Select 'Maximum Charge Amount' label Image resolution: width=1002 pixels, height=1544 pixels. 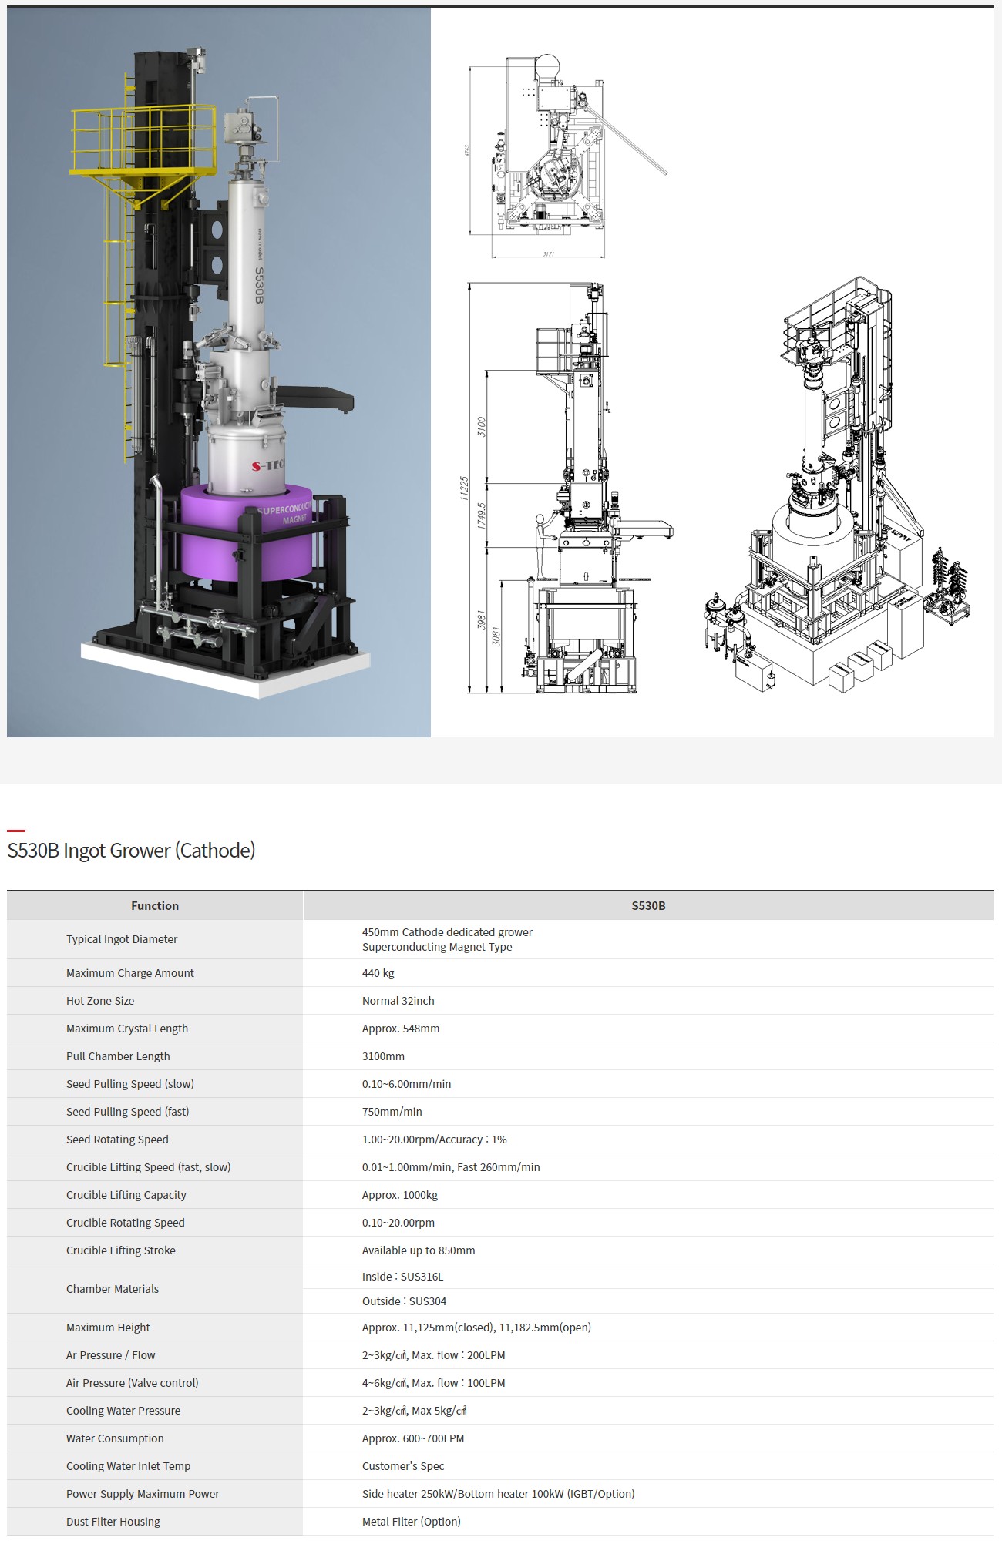pyautogui.click(x=130, y=973)
